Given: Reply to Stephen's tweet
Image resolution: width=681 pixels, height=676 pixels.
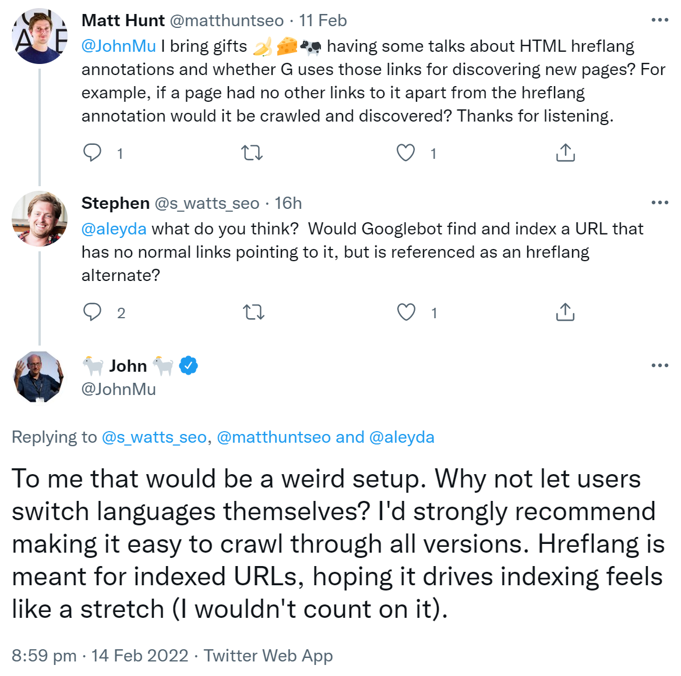Looking at the screenshot, I should point(93,312).
